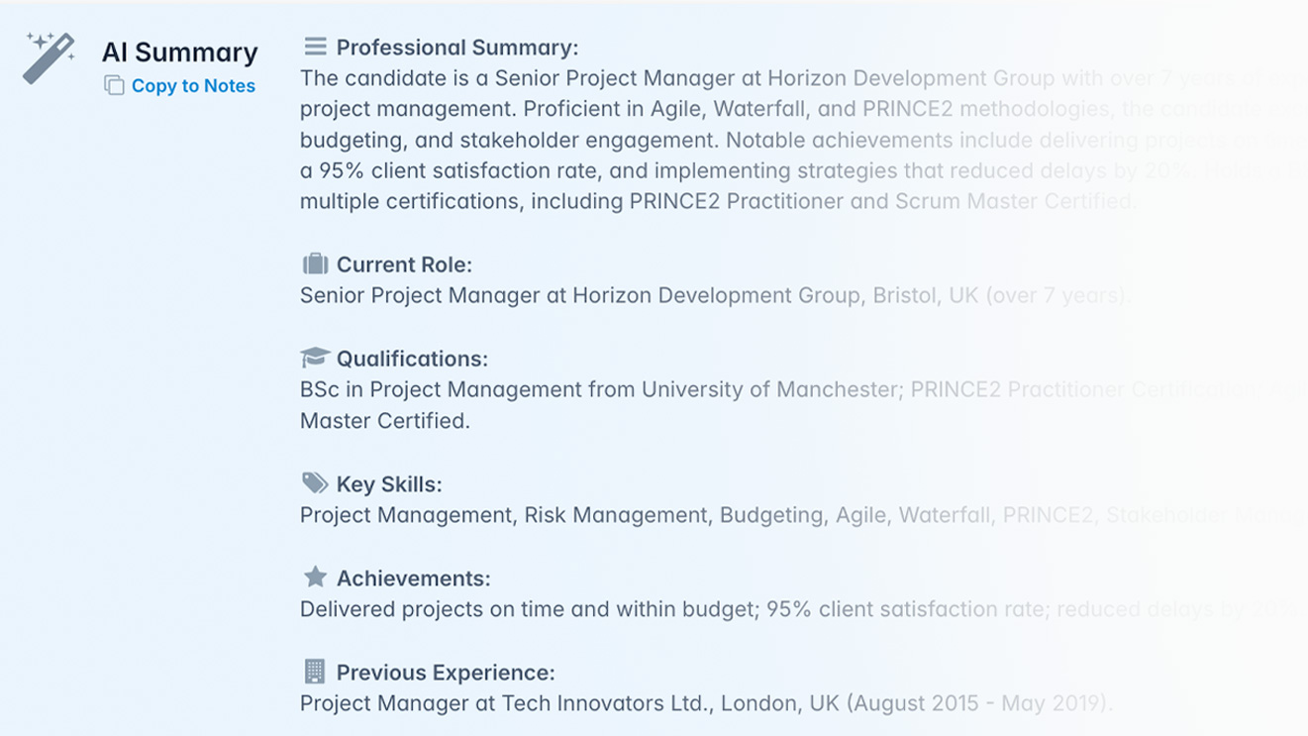Select the star icon beside Achievements
Viewport: 1308px width, 736px height.
(x=314, y=578)
